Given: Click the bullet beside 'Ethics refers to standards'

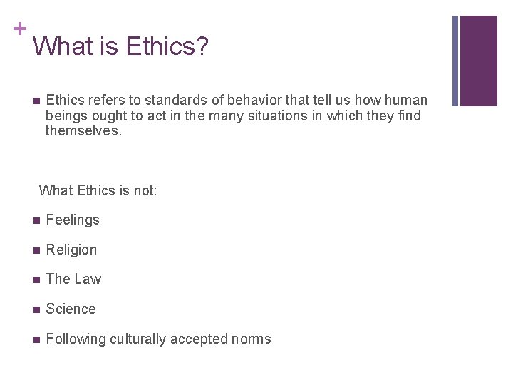Looking at the screenshot, I should pos(36,101).
